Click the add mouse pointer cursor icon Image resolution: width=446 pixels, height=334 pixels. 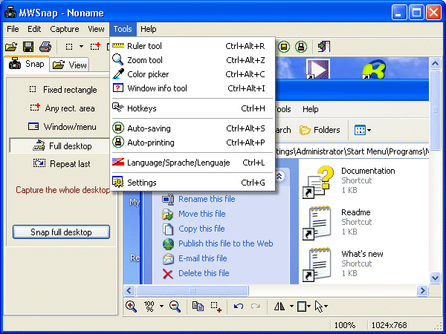tap(319, 307)
